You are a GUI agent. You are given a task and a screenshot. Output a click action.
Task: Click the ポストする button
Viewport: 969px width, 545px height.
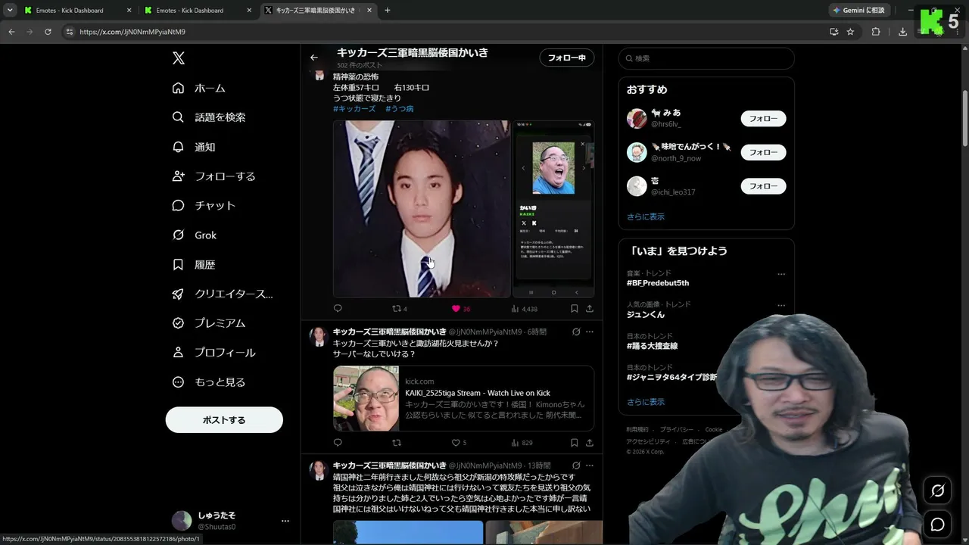pyautogui.click(x=224, y=420)
